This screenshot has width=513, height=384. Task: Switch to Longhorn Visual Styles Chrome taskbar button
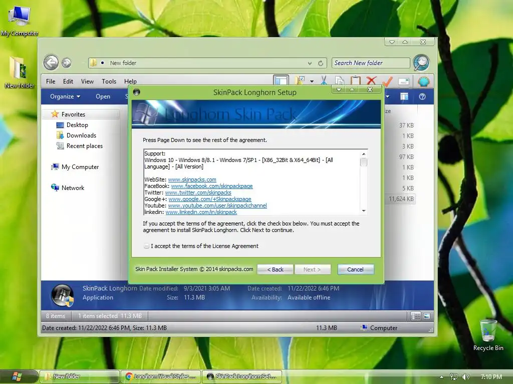coord(160,376)
